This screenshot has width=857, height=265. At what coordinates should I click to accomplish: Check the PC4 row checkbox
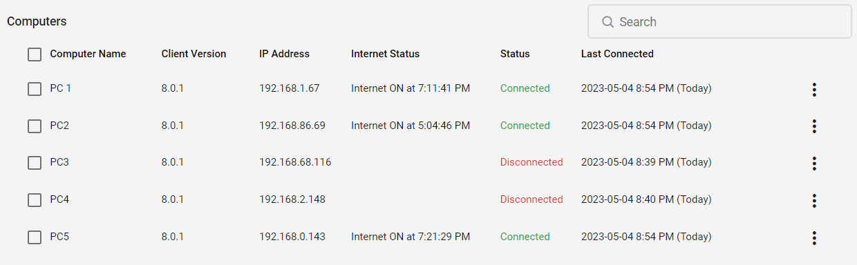35,200
